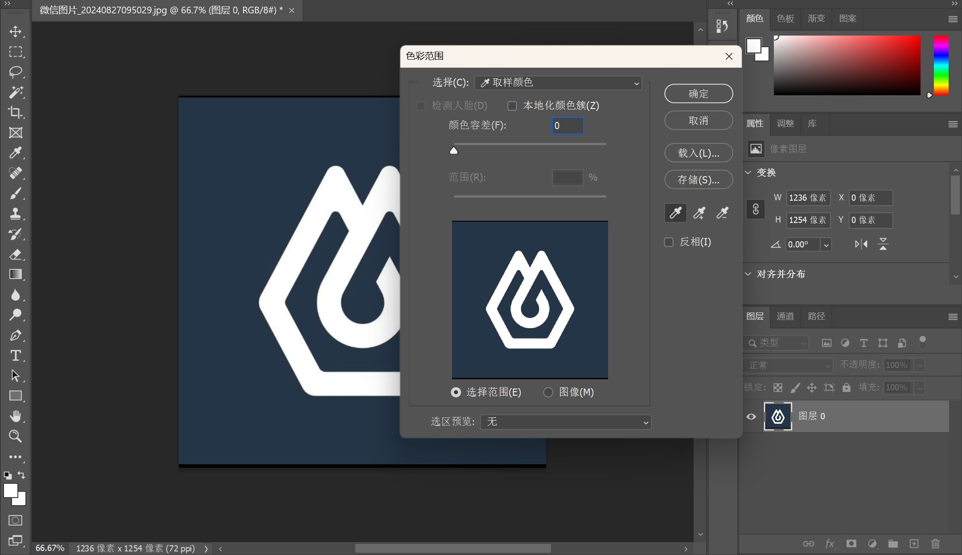Flip horizontally in the Properties panel
The image size is (962, 555).
point(861,244)
